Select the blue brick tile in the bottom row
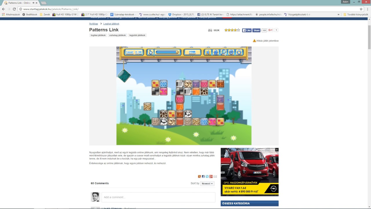The image size is (371, 209). pyautogui.click(x=204, y=122)
